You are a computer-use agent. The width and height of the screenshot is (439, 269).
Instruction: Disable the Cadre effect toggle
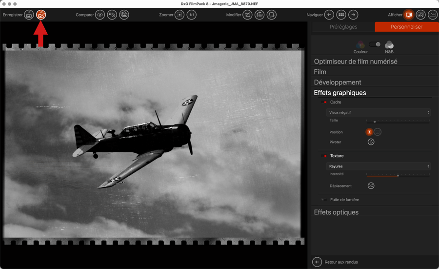(x=325, y=103)
